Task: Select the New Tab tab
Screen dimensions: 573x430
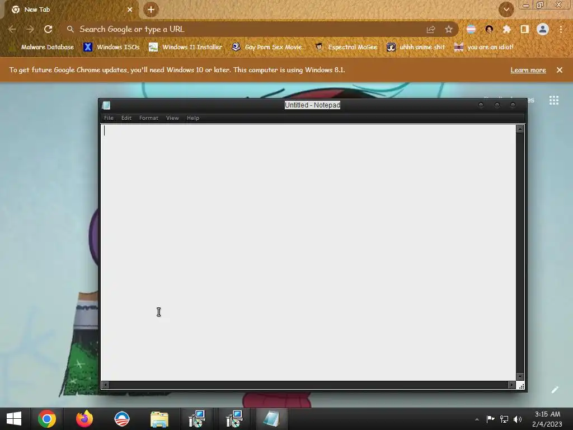Action: pos(69,10)
